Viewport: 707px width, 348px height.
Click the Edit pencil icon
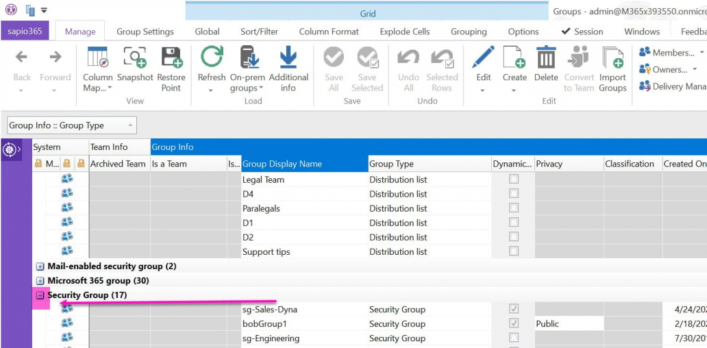click(484, 57)
